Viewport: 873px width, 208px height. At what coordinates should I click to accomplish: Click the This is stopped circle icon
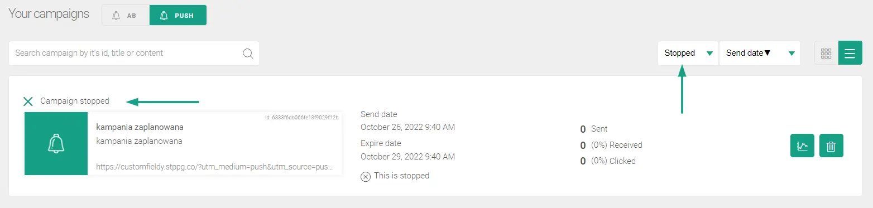tap(366, 176)
